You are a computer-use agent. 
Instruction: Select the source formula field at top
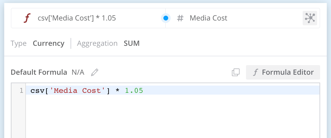tap(77, 18)
